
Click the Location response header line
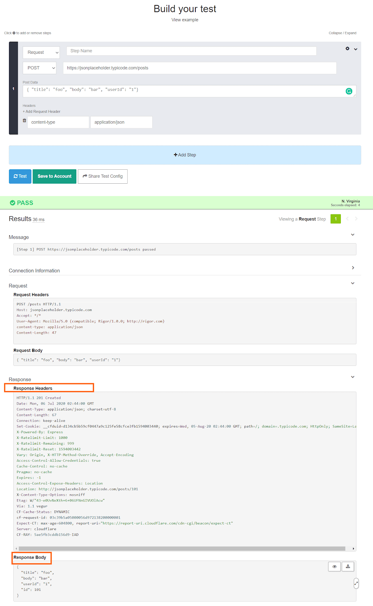(x=77, y=489)
